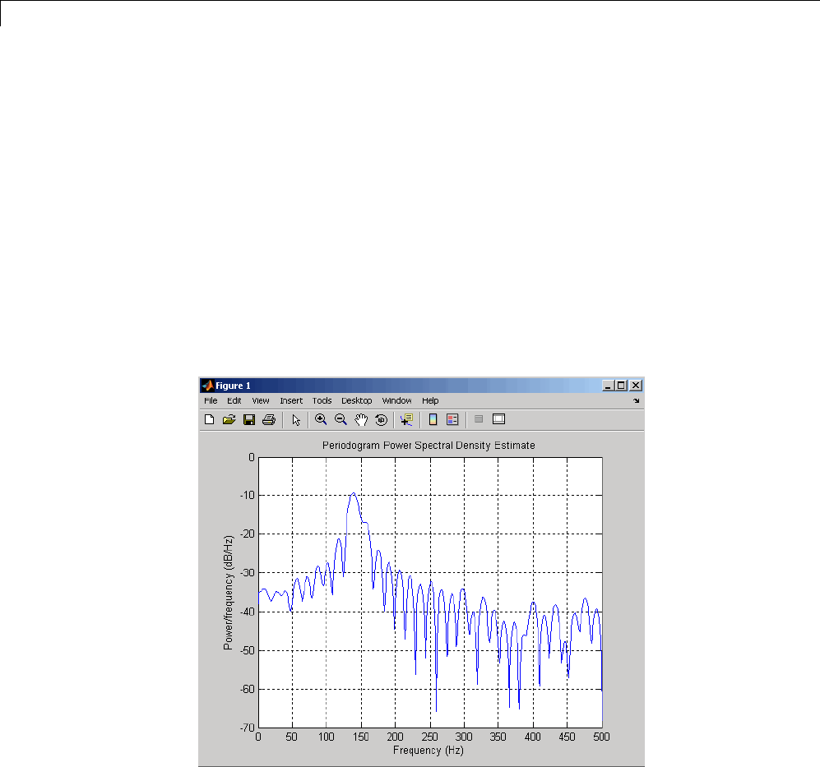This screenshot has width=820, height=767.
Task: Save the figure with floppy disk icon
Action: point(249,420)
